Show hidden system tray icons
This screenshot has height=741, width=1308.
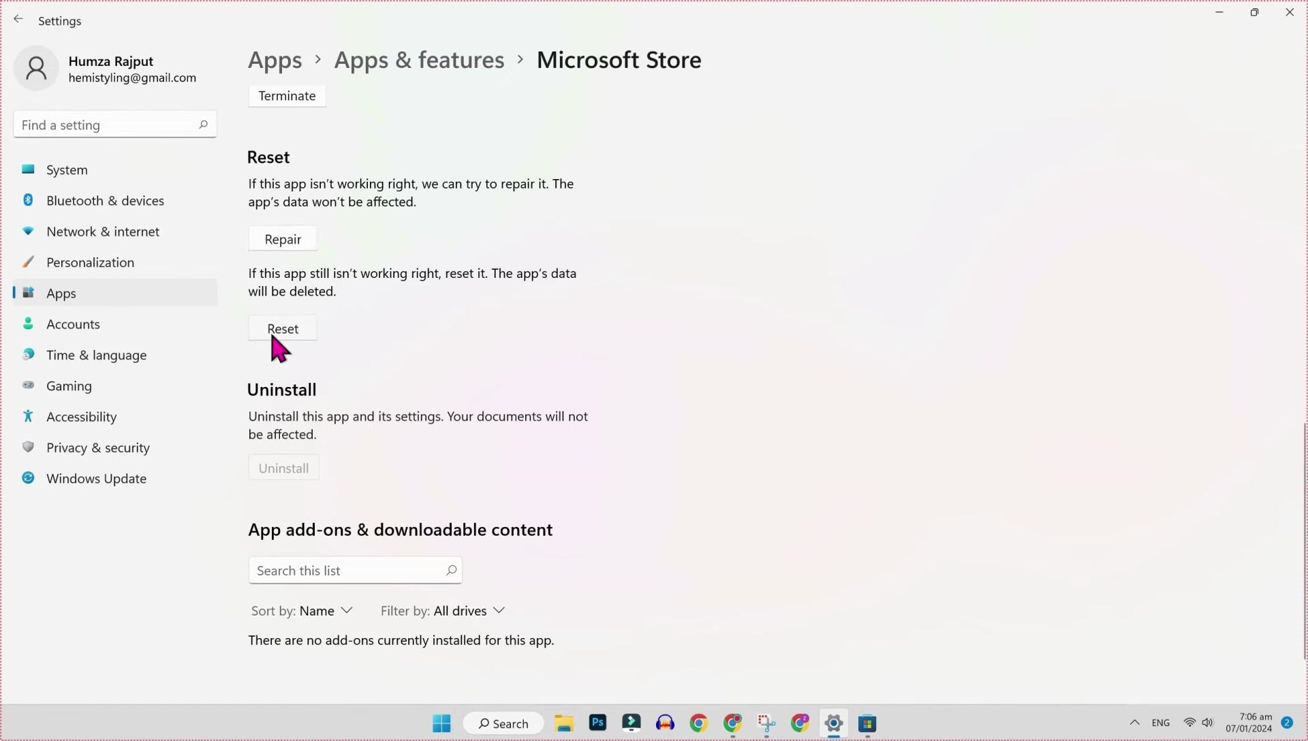pyautogui.click(x=1134, y=723)
